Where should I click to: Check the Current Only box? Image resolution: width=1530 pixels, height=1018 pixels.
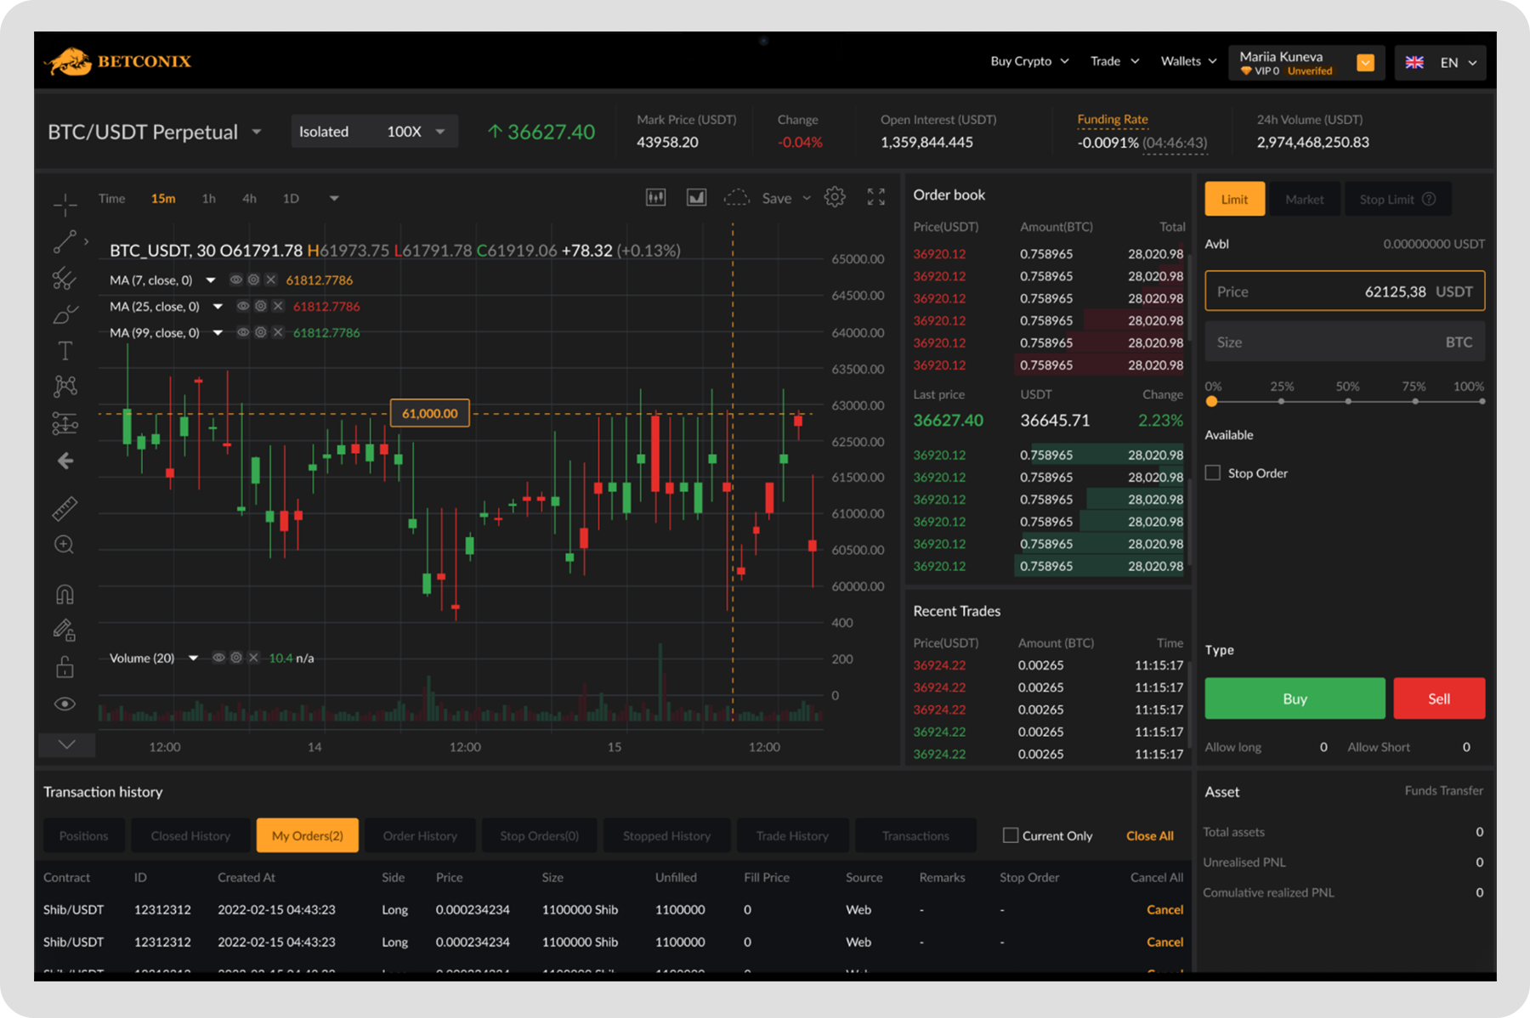(1011, 835)
